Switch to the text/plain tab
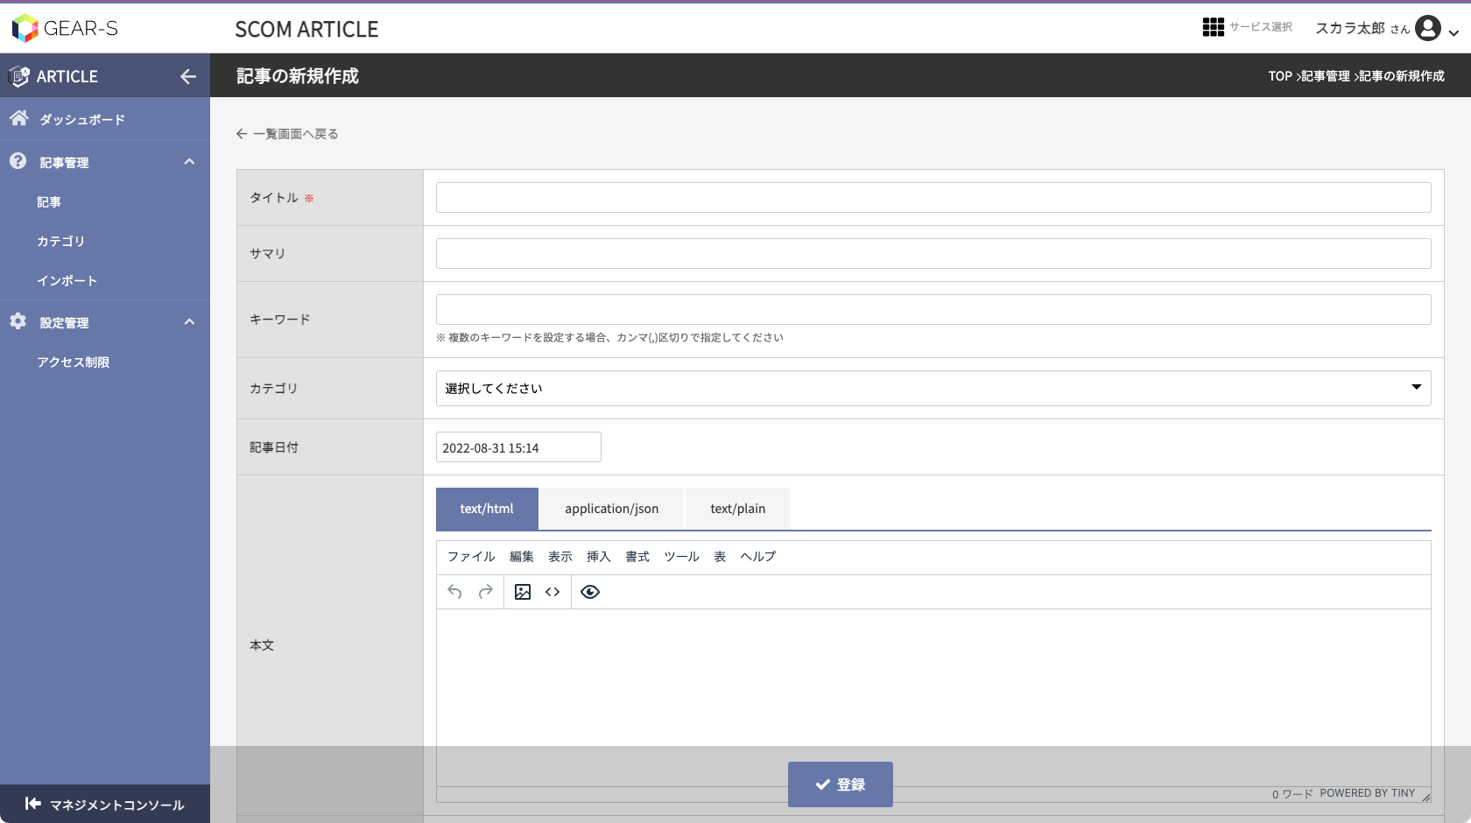 738,509
